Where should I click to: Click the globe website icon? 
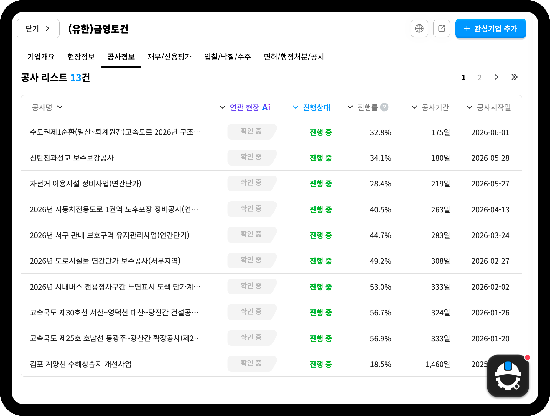[x=419, y=29]
